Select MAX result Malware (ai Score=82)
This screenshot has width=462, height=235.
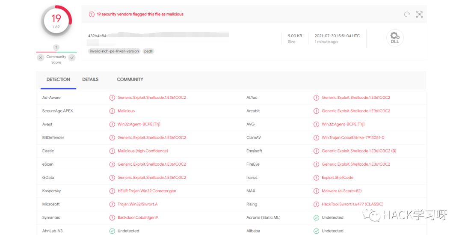pos(341,191)
